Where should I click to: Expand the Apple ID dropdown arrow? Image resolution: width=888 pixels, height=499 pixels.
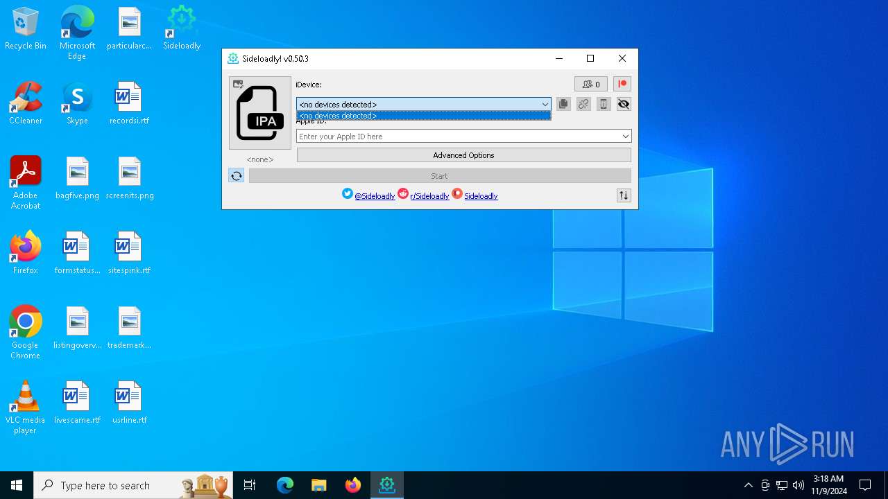pyautogui.click(x=625, y=137)
